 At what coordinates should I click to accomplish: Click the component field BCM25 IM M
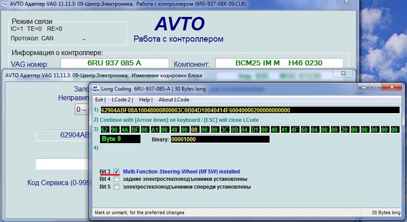pos(278,63)
